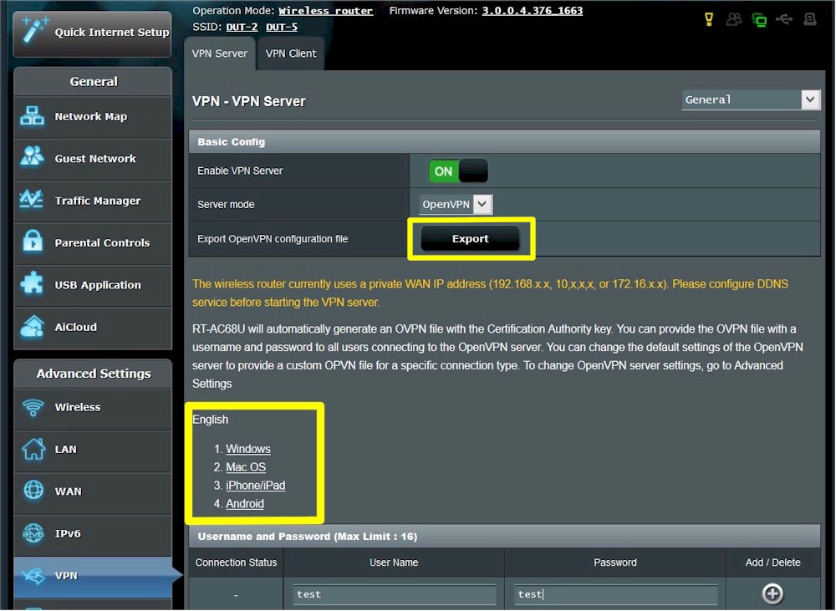Select the VPN Server tab
This screenshot has height=611, width=836.
[220, 53]
